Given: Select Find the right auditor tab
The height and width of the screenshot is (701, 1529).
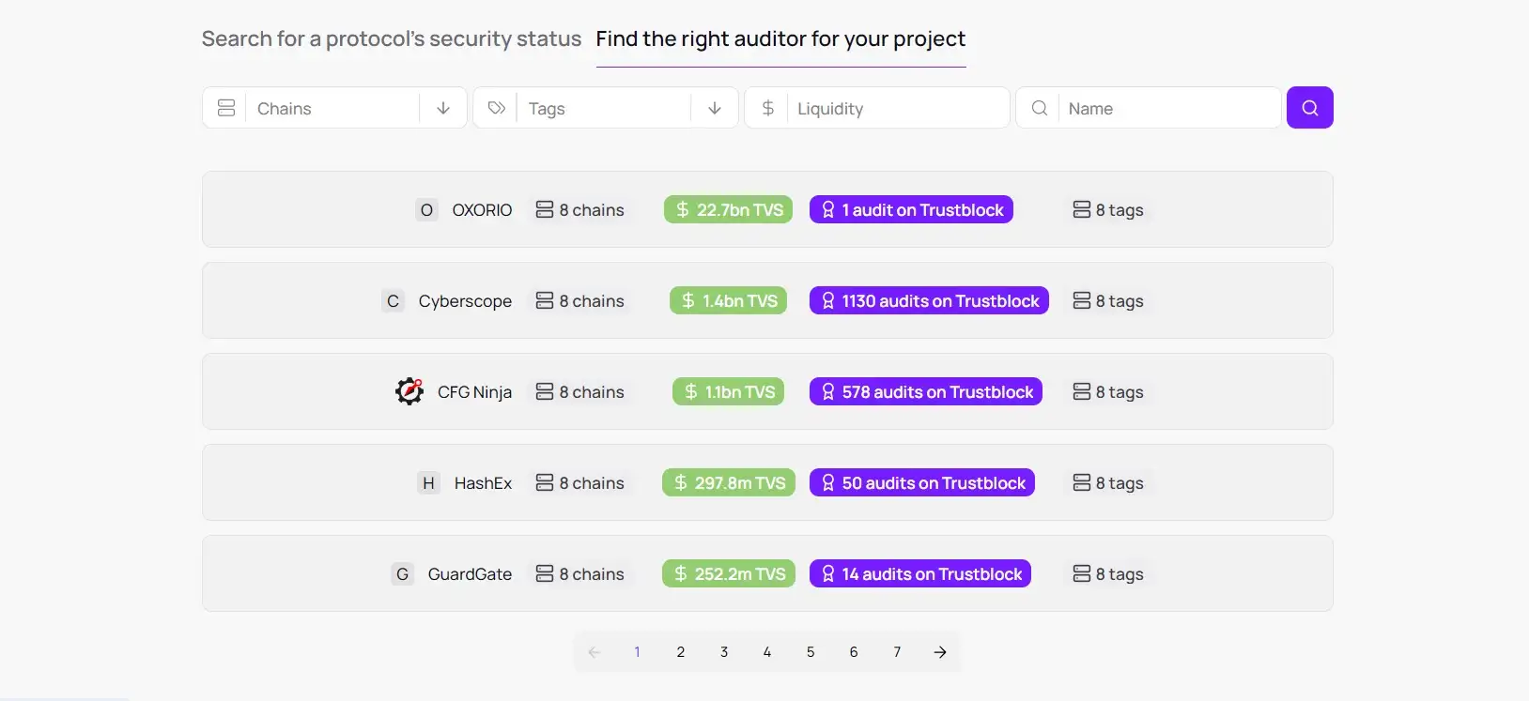Looking at the screenshot, I should click(x=780, y=39).
